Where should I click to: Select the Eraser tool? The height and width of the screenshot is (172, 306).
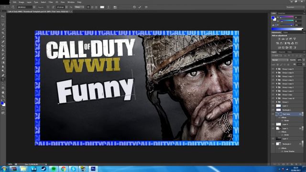click(x=3, y=58)
